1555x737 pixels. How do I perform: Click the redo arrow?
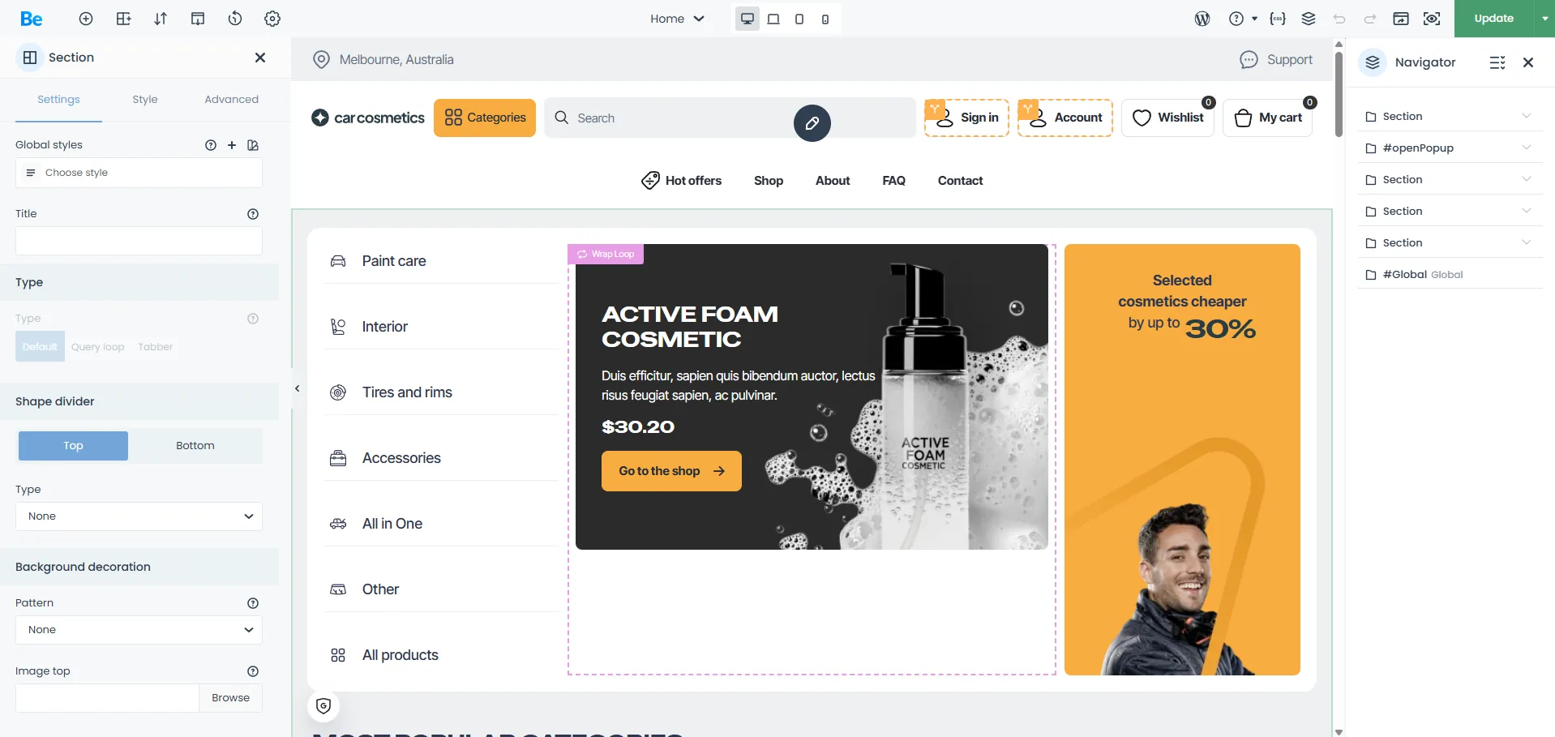click(x=1370, y=19)
